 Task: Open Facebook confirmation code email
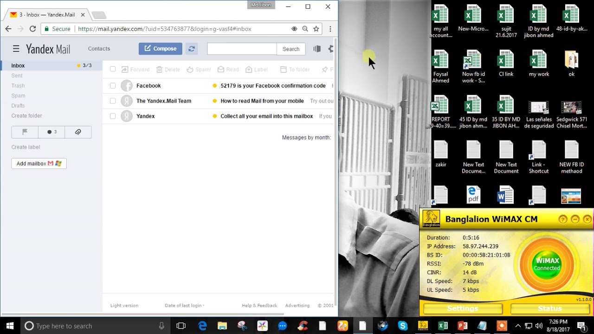click(273, 86)
